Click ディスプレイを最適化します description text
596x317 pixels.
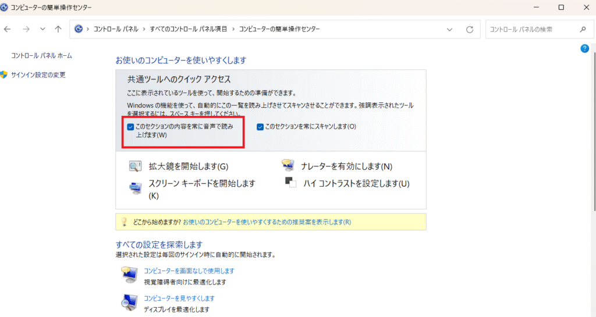pyautogui.click(x=176, y=309)
